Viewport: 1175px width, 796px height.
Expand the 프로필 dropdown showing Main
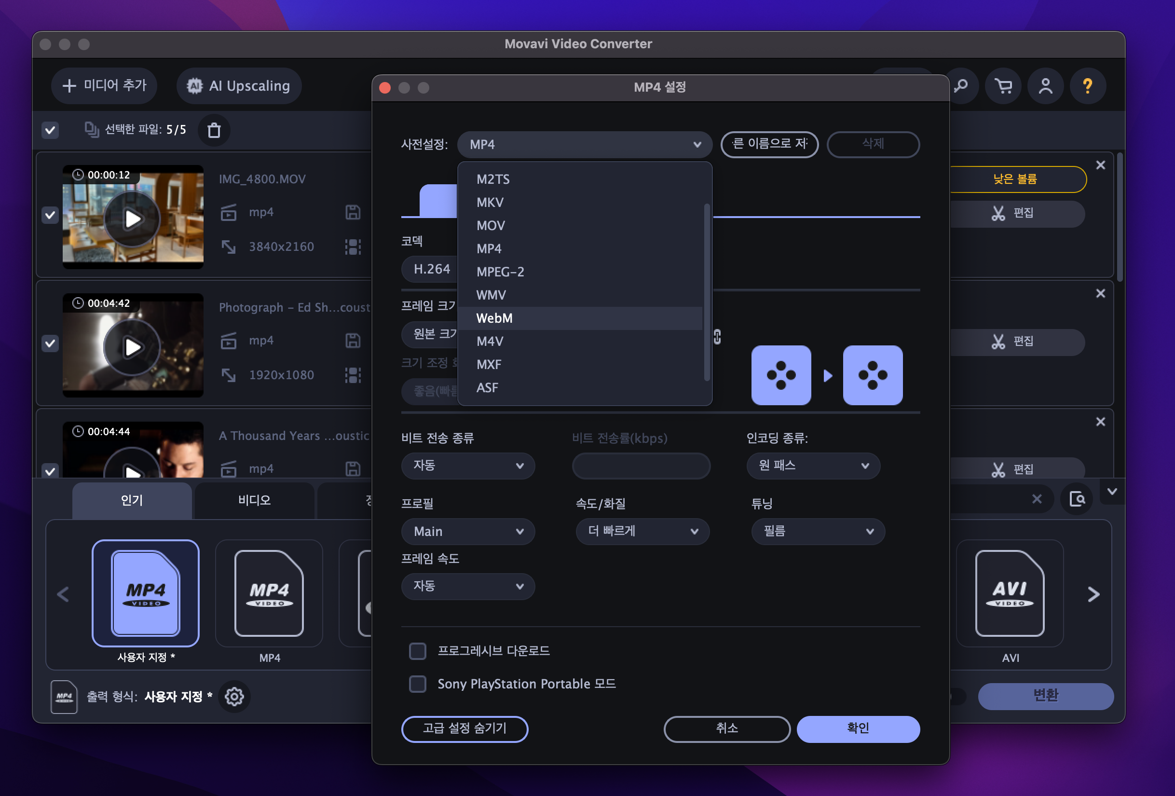(x=468, y=531)
